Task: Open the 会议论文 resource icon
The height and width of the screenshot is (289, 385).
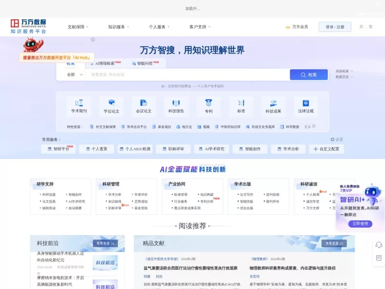Action: point(143,106)
